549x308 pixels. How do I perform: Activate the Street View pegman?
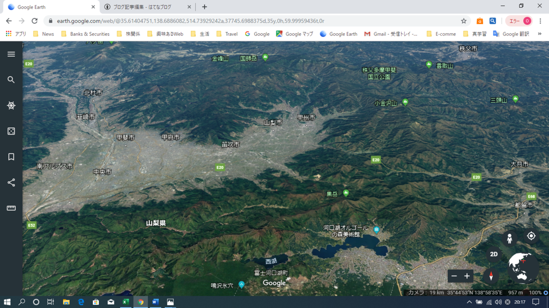coord(509,239)
